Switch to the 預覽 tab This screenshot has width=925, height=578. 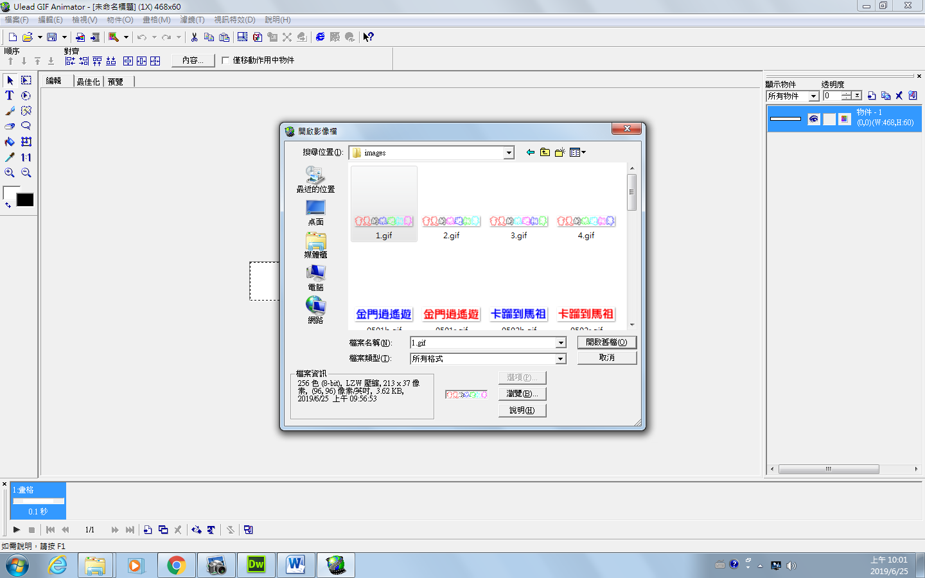click(x=116, y=82)
